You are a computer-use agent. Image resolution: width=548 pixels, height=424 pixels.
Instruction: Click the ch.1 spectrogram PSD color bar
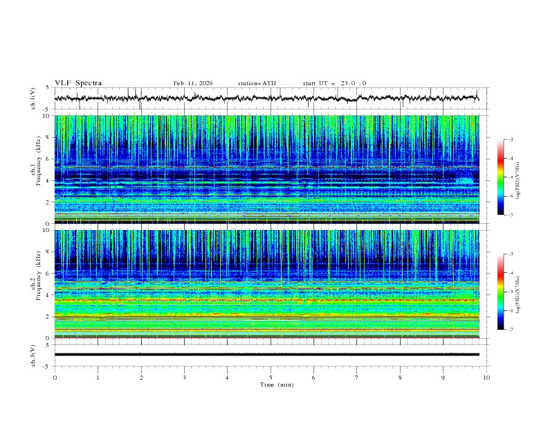(500, 177)
